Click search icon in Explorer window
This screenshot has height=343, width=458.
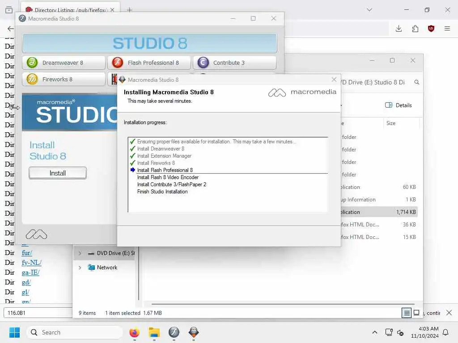coord(417,82)
